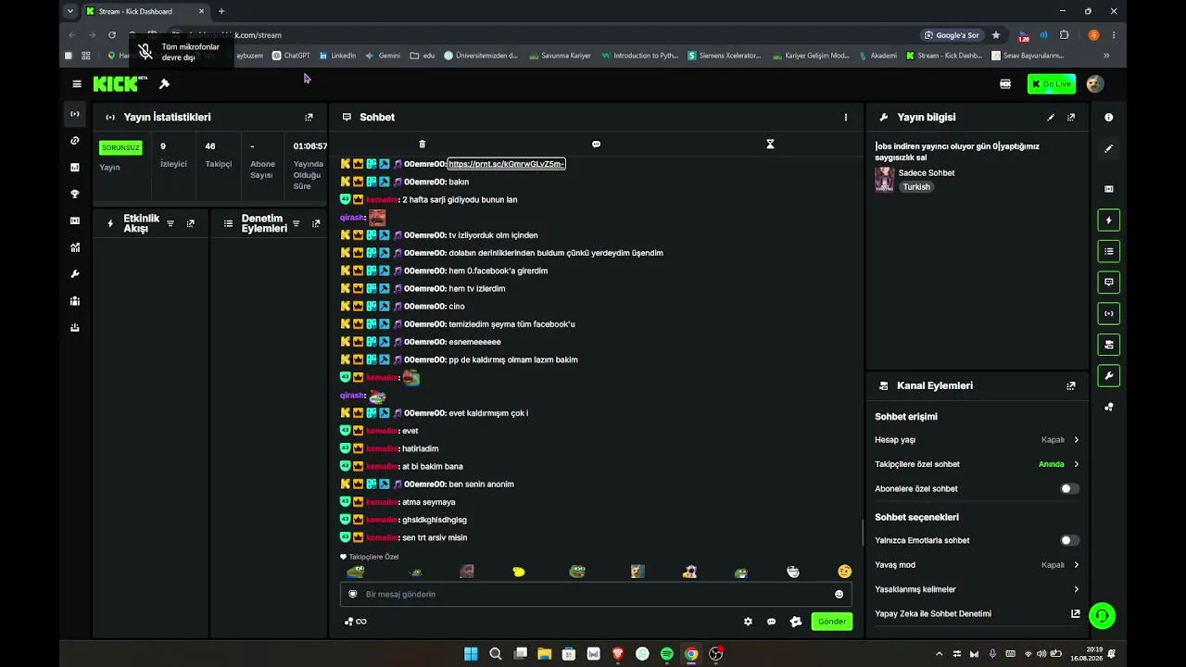This screenshot has height=667, width=1186.
Task: Open the Akademi bookmark
Action: [x=877, y=56]
